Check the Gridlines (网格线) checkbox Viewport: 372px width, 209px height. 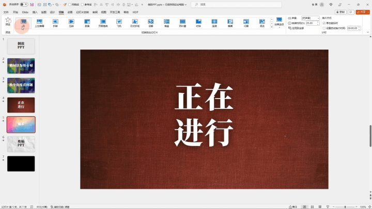pos(70,5)
